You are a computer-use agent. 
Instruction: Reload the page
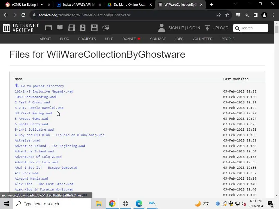[x=23, y=15]
